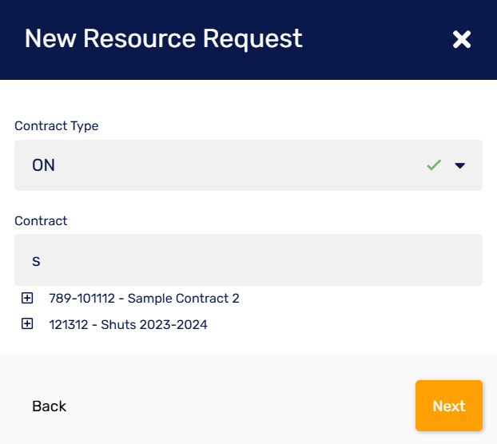Click the "Sample Contract 2" name text
497x444 pixels.
click(x=184, y=299)
